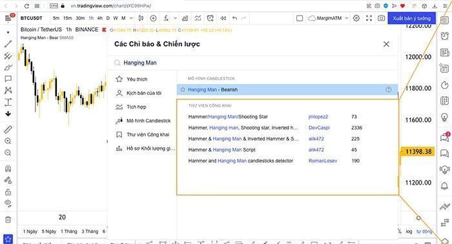The image size is (452, 244).
Task: Open the alerts alarm clock sidebar icon
Action: [444, 36]
